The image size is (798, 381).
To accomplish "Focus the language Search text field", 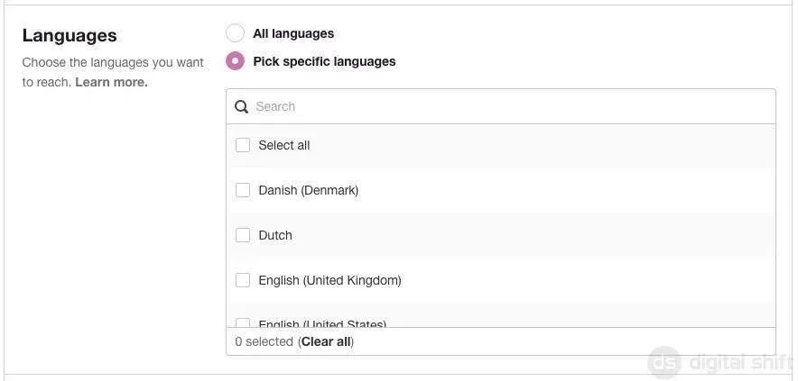I will click(506, 106).
